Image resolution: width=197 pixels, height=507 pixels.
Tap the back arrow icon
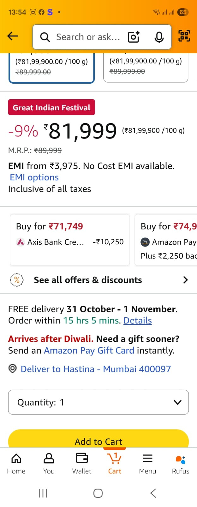pyautogui.click(x=13, y=36)
